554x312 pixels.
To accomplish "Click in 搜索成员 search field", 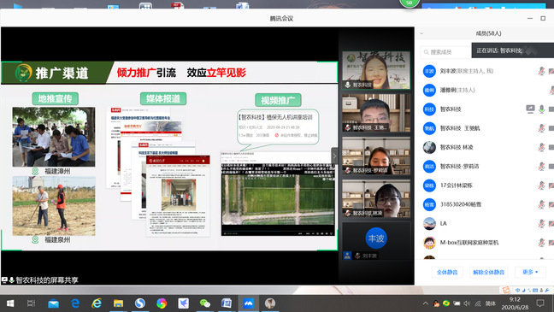I will 446,52.
